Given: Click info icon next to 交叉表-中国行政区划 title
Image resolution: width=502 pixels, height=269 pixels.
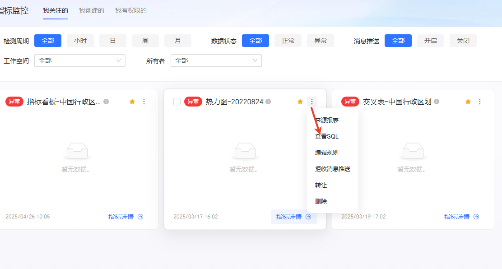Looking at the screenshot, I should tap(437, 102).
